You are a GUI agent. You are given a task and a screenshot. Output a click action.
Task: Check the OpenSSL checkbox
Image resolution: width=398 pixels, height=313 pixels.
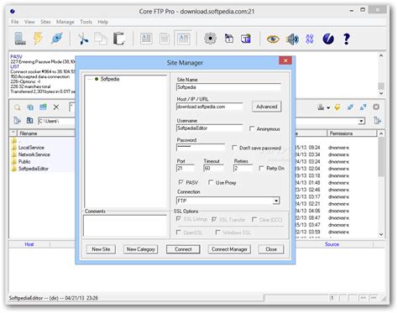pyautogui.click(x=178, y=232)
